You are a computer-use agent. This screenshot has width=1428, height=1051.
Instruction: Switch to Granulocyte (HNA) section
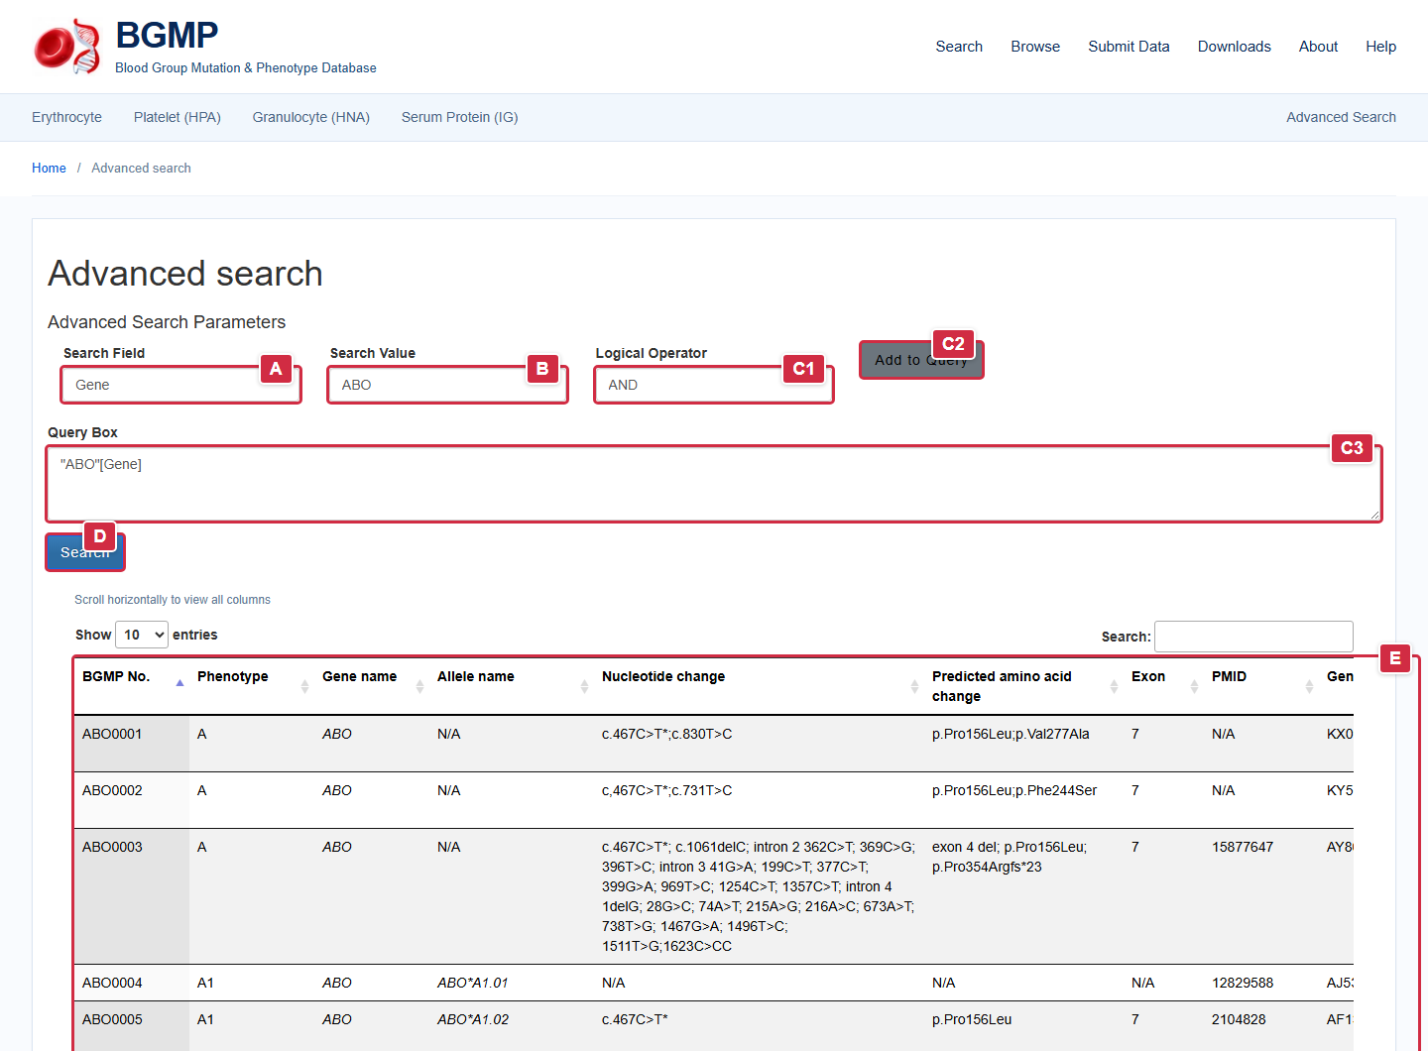(x=311, y=117)
